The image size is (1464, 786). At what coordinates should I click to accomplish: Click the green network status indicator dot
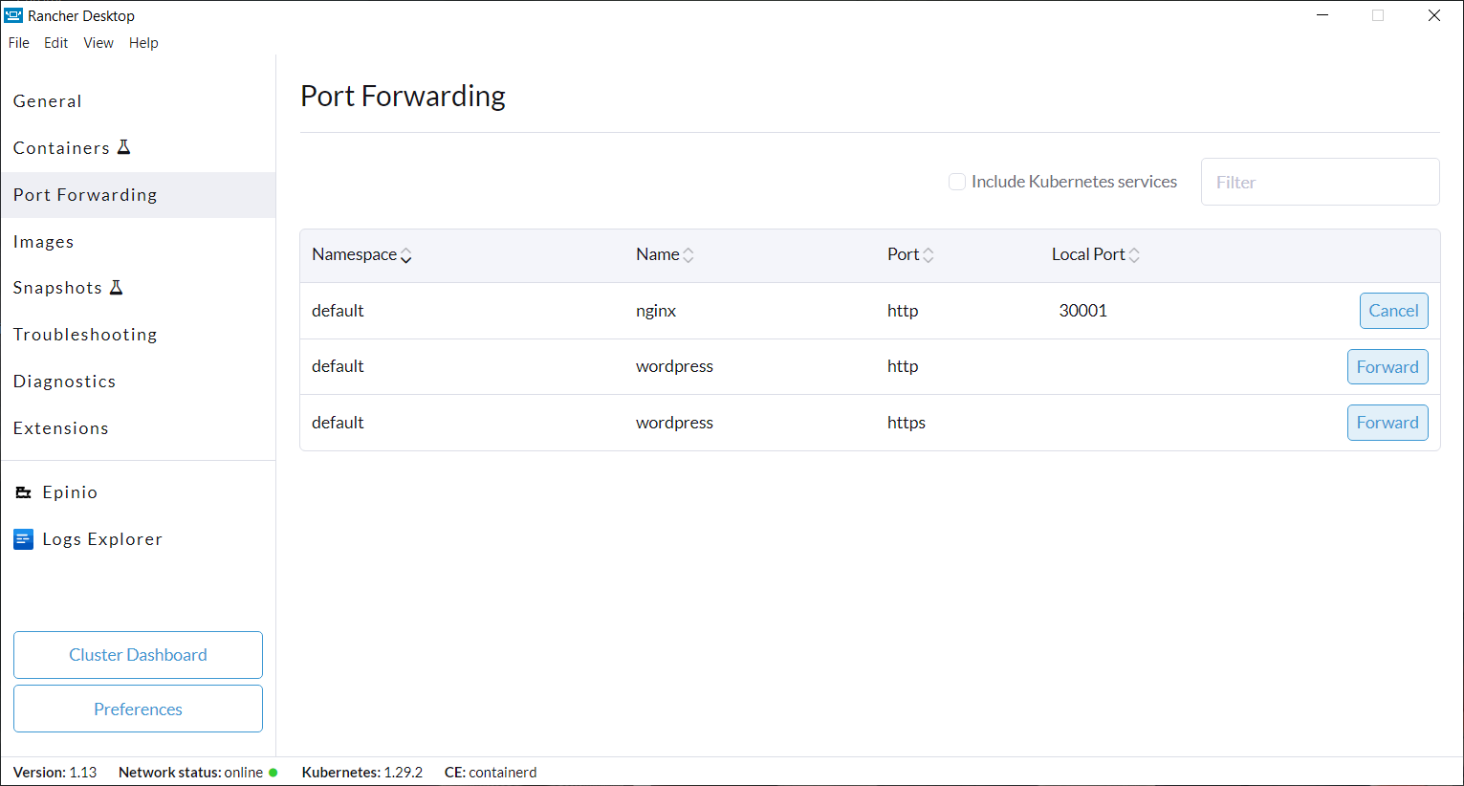click(x=273, y=773)
